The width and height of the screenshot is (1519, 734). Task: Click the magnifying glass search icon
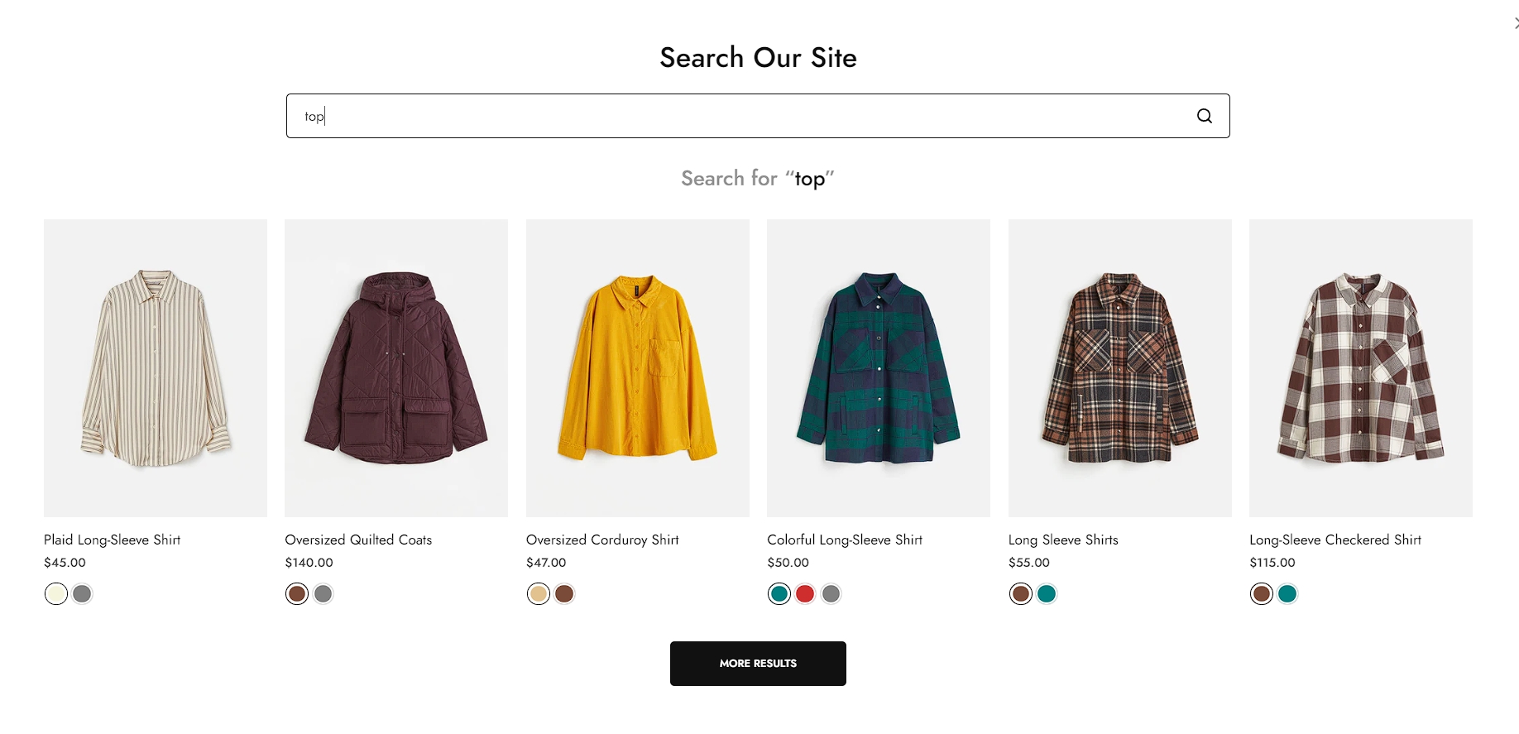click(1204, 116)
